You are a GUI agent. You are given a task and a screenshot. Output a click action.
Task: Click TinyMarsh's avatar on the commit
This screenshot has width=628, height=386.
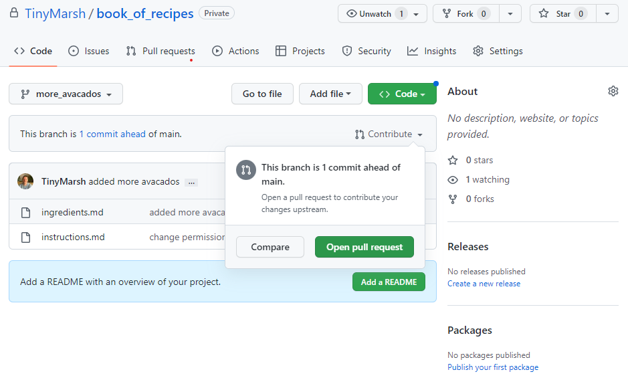[25, 181]
